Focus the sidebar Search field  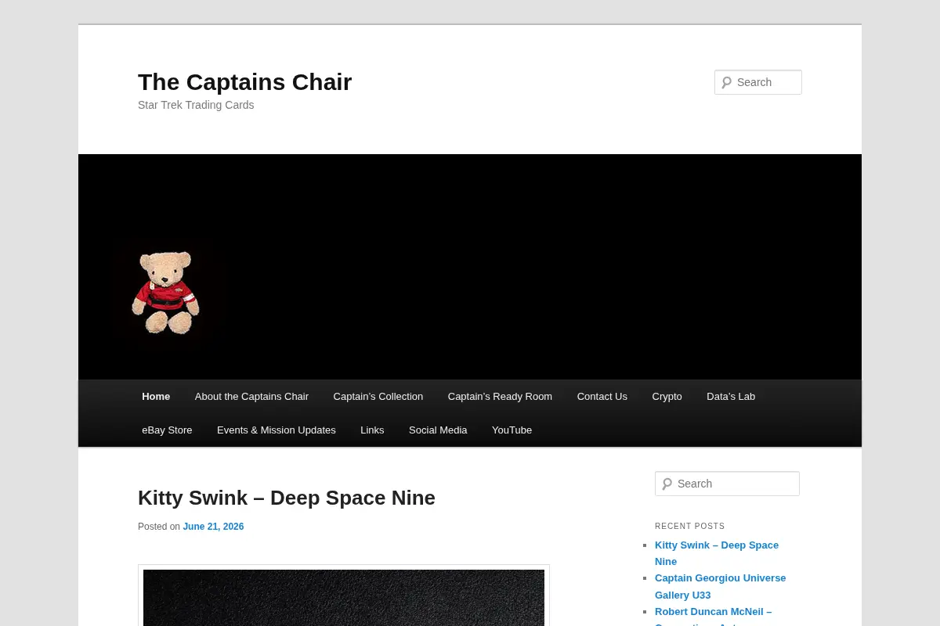pos(727,484)
